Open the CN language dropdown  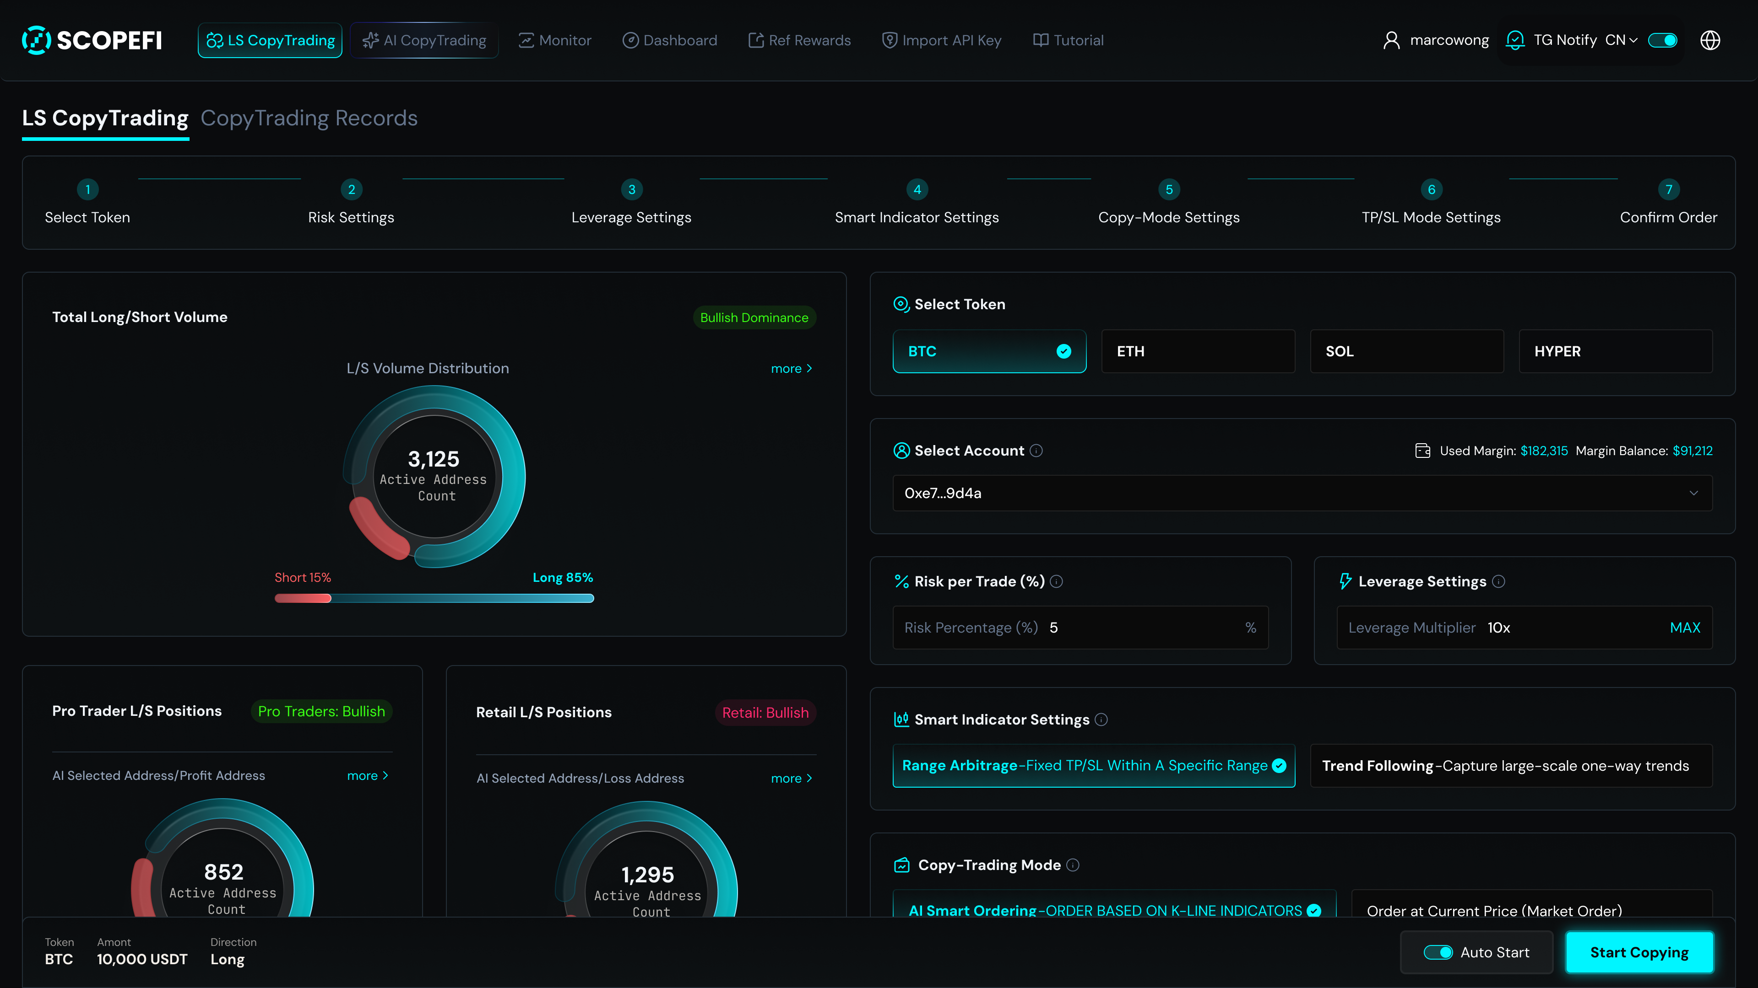point(1622,40)
